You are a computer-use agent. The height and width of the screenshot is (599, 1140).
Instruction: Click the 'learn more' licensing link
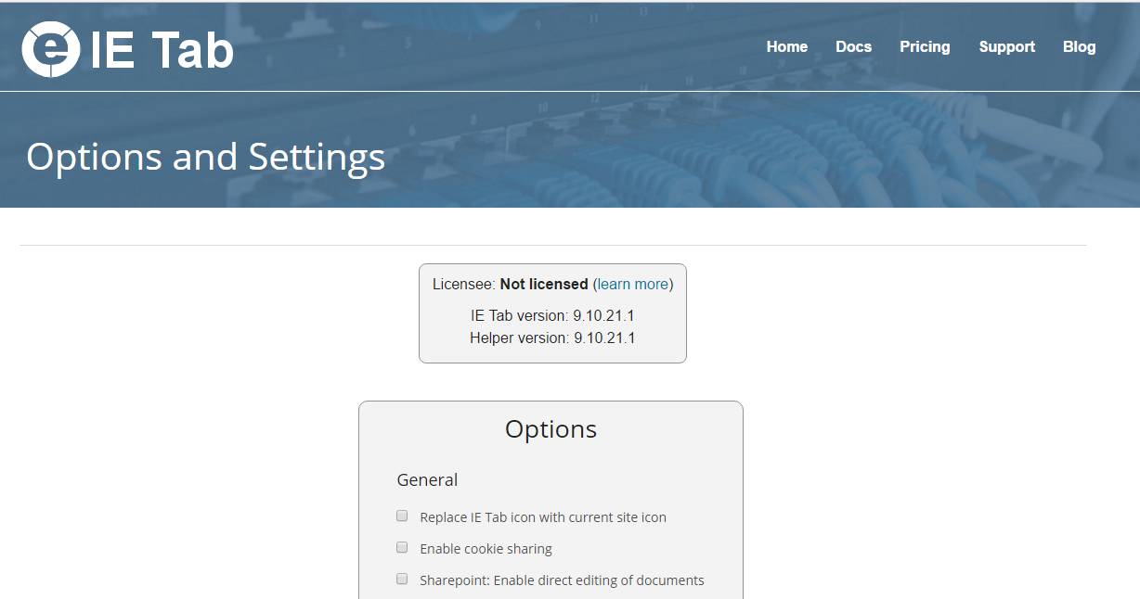point(633,284)
